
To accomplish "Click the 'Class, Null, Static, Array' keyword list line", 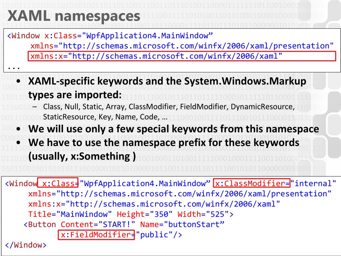I will point(169,107).
